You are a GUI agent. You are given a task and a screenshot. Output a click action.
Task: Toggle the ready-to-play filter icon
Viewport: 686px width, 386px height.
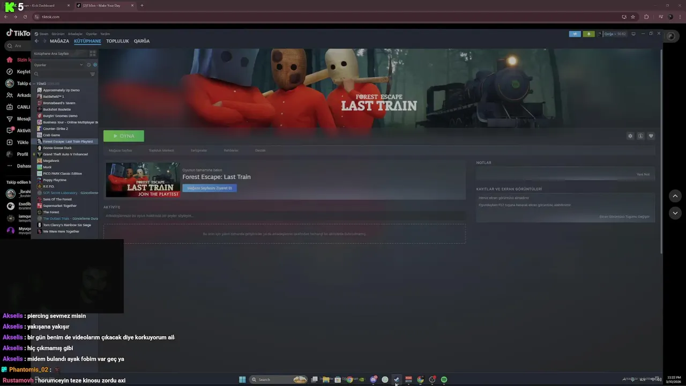pos(95,65)
